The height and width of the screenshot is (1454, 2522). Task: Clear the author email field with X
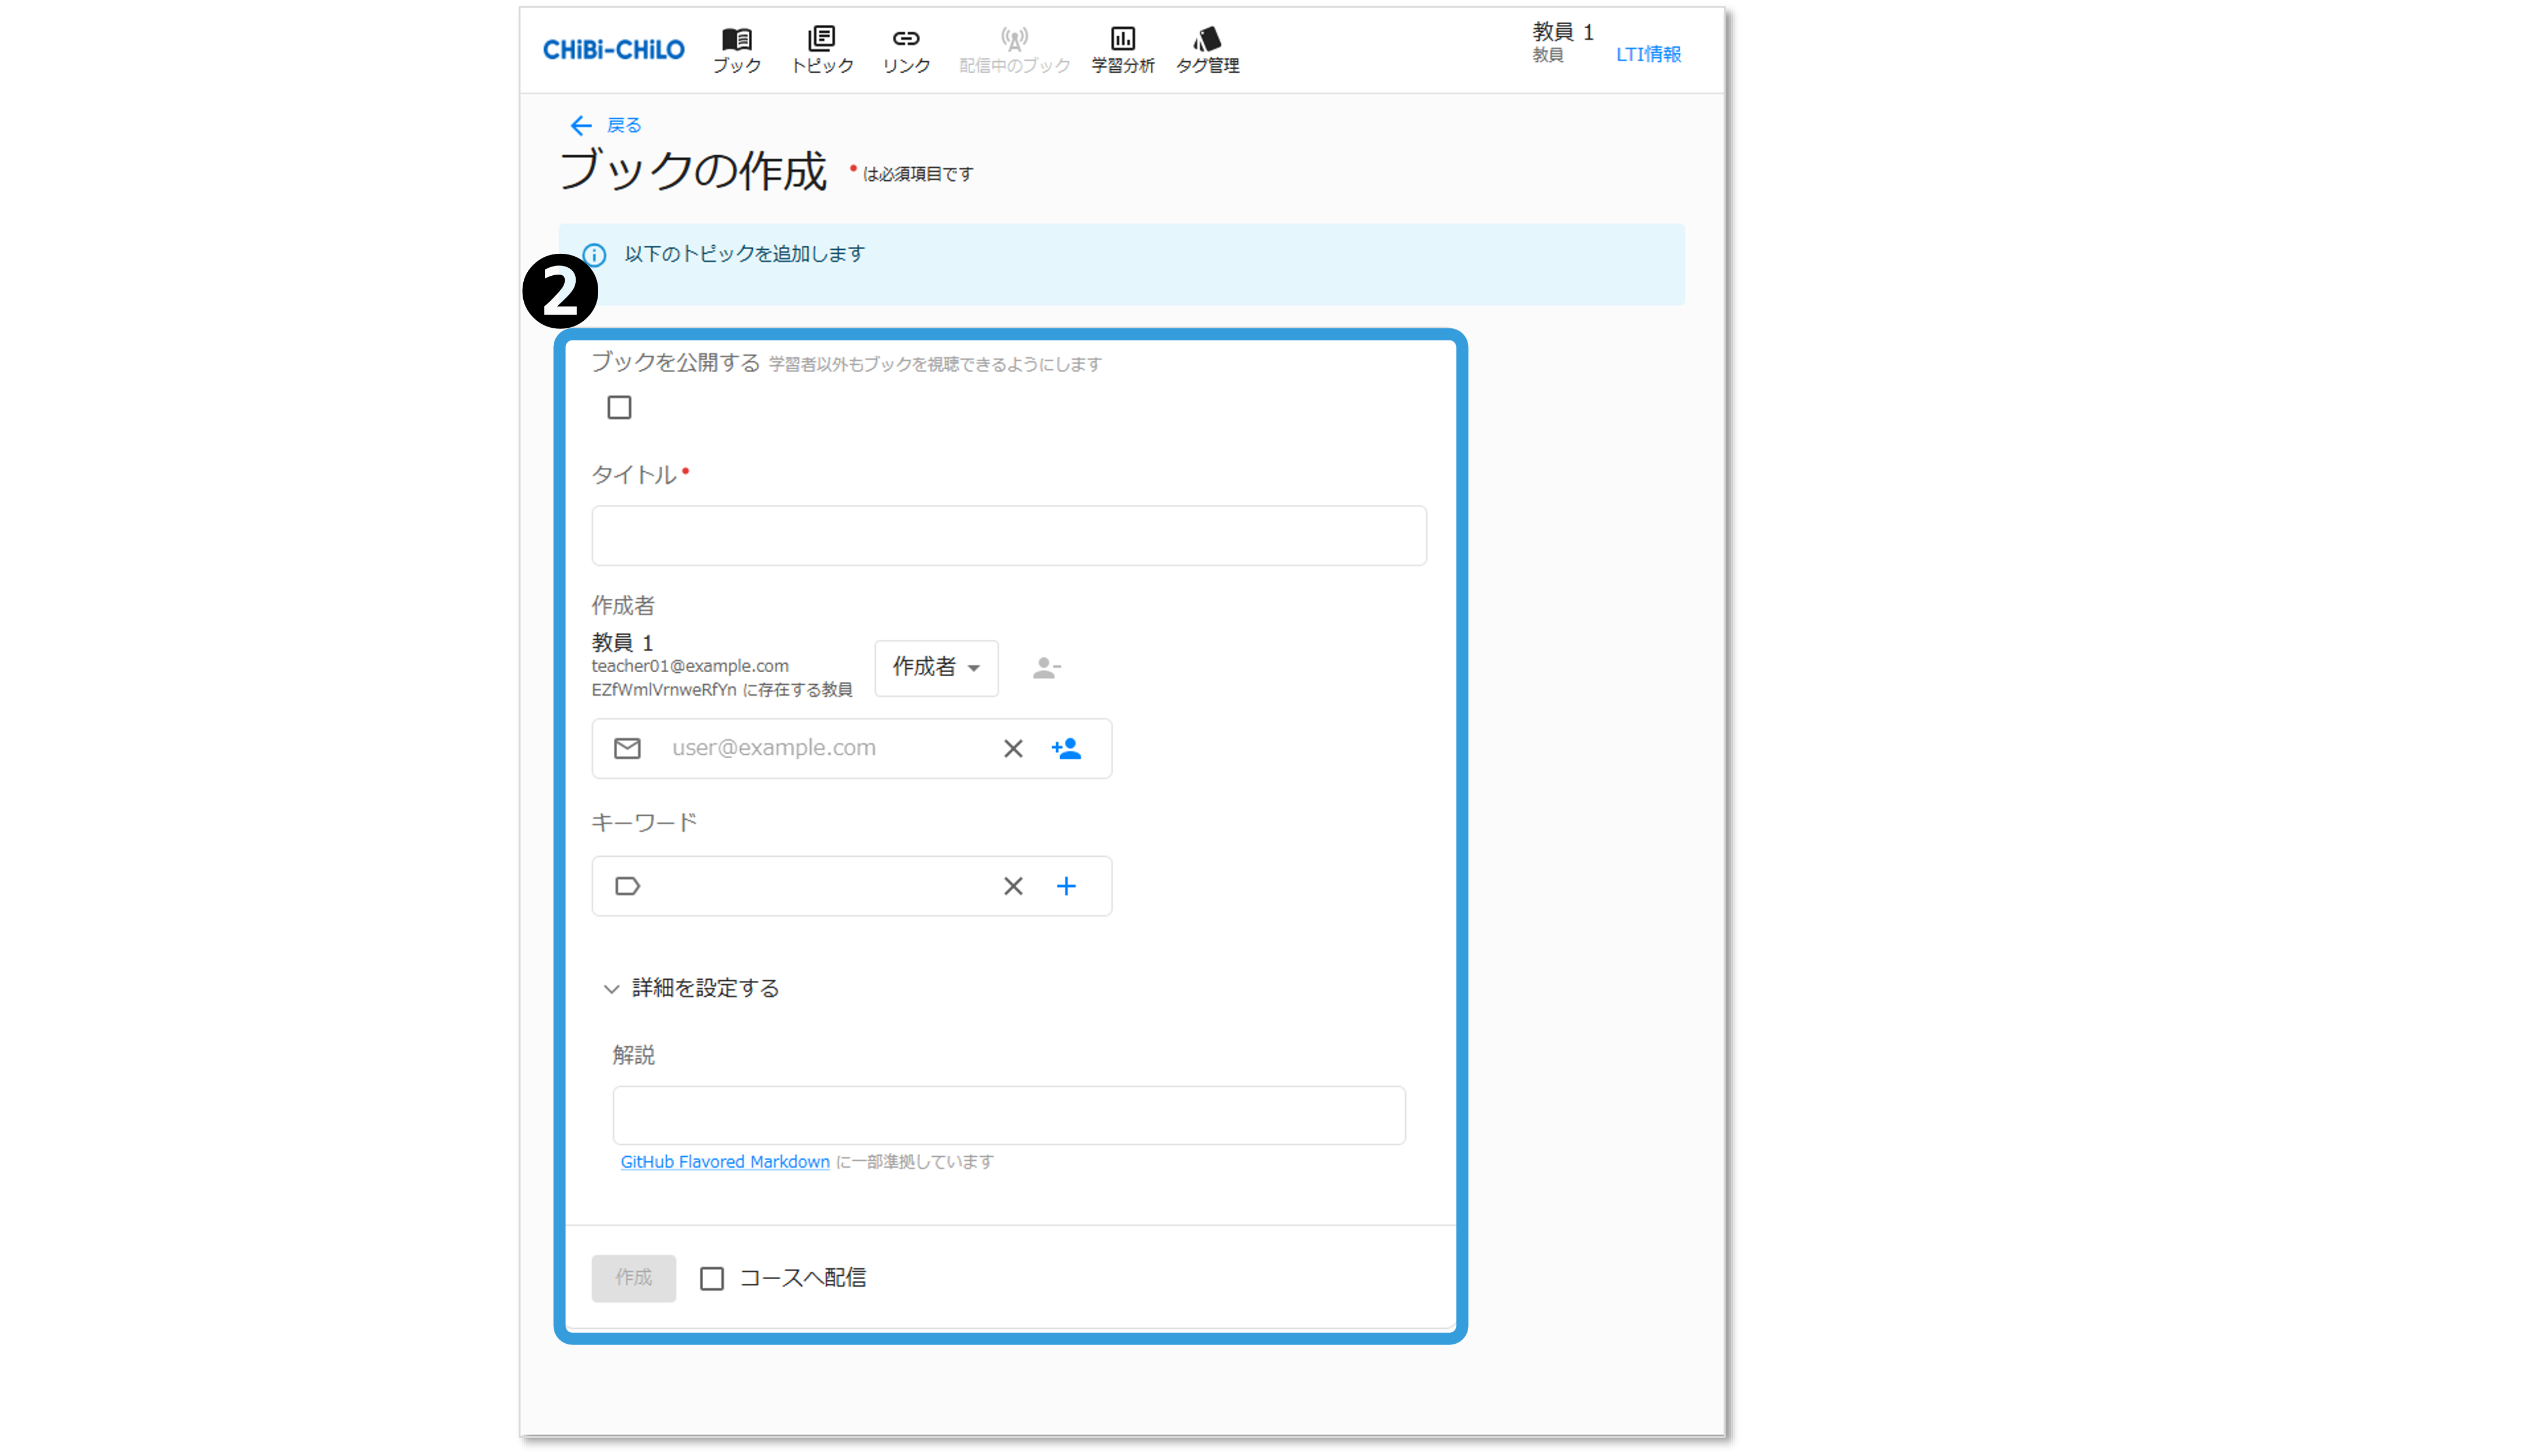click(x=1012, y=748)
